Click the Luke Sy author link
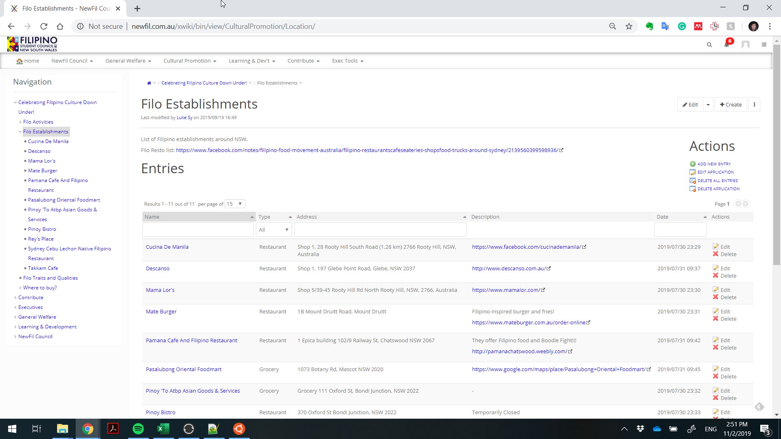The image size is (781, 439). click(x=184, y=117)
